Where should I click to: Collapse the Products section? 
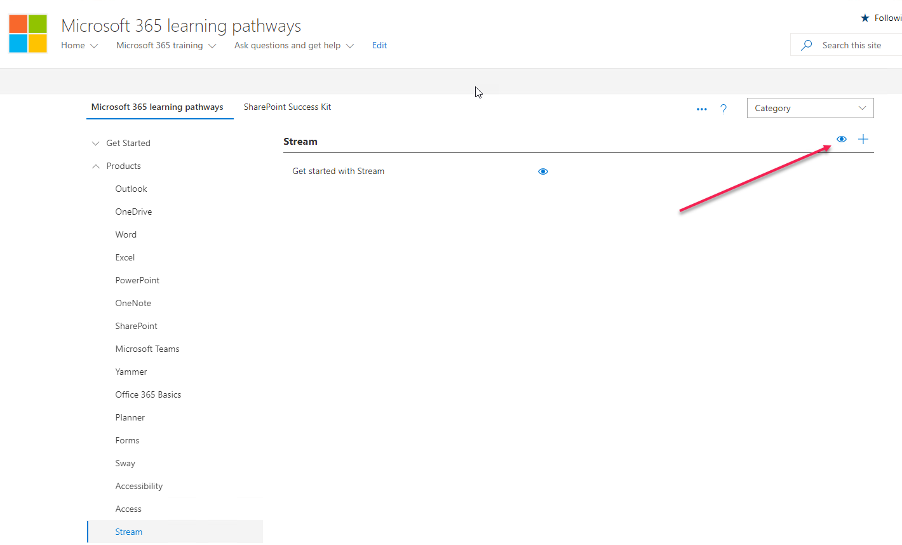coord(97,166)
